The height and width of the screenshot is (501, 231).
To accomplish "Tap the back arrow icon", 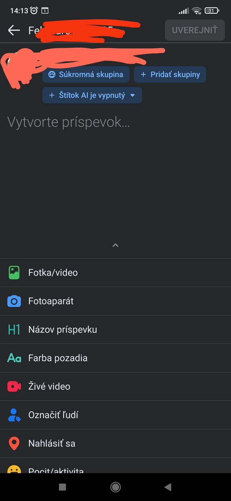I will click(x=14, y=30).
